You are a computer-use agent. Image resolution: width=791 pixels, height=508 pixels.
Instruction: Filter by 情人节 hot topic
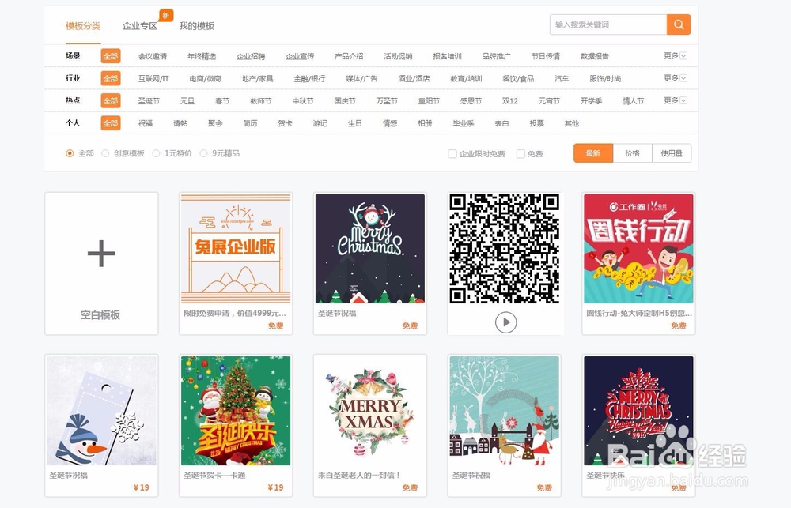pyautogui.click(x=633, y=101)
